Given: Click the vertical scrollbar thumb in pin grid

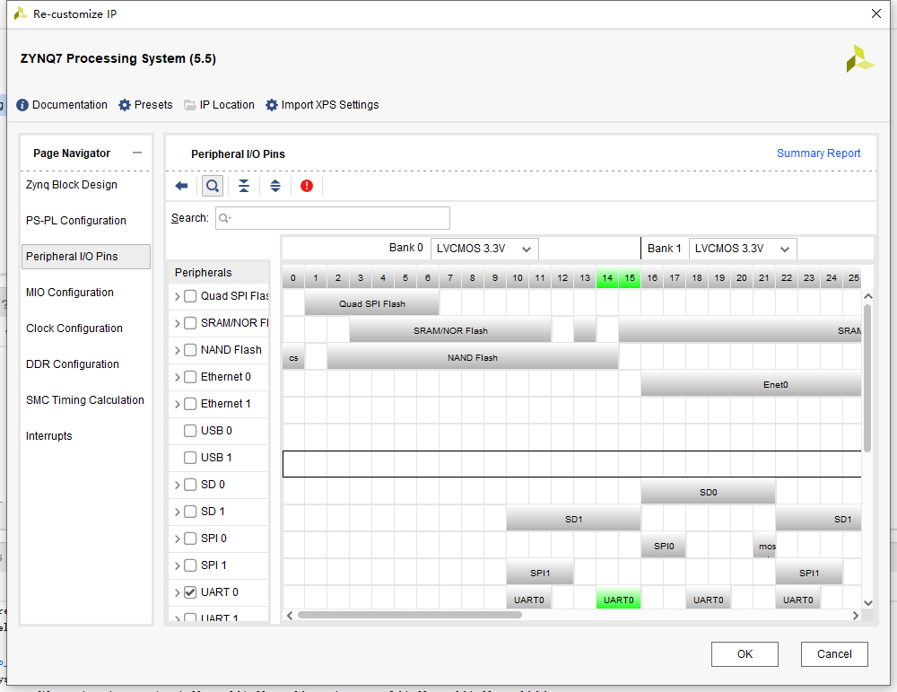Looking at the screenshot, I should pyautogui.click(x=867, y=378).
